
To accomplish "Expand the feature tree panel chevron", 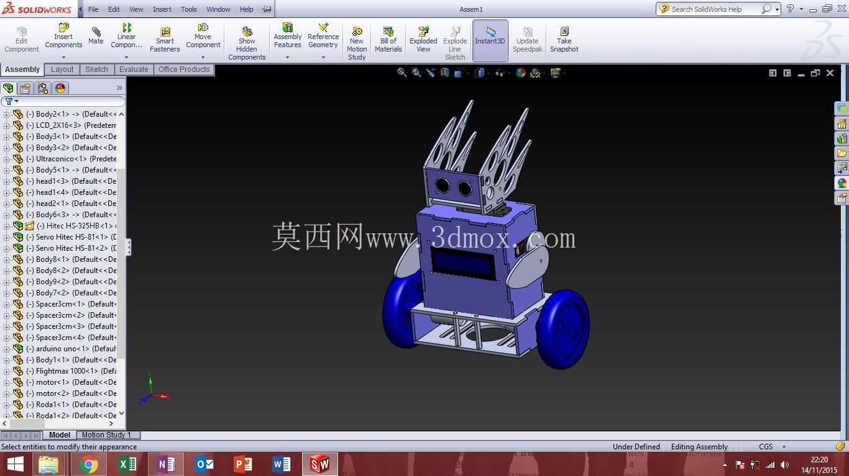I will coord(119,88).
